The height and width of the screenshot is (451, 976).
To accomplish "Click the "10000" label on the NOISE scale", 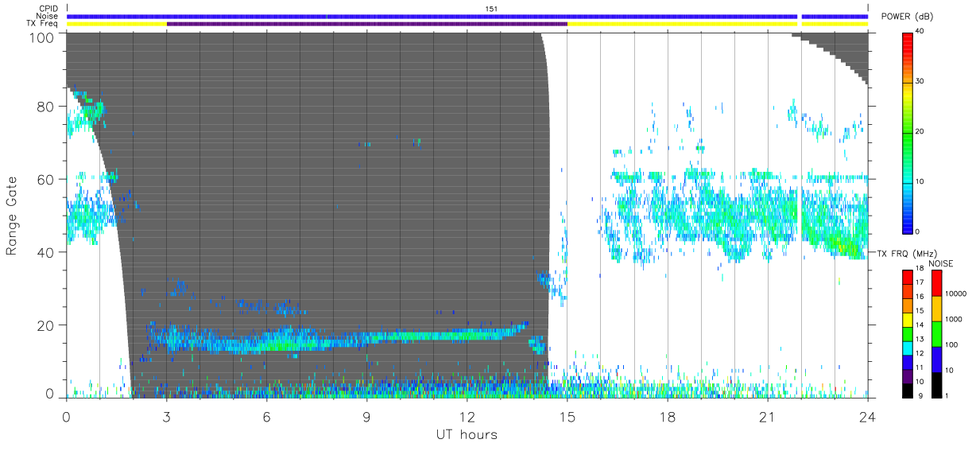I will click(955, 294).
